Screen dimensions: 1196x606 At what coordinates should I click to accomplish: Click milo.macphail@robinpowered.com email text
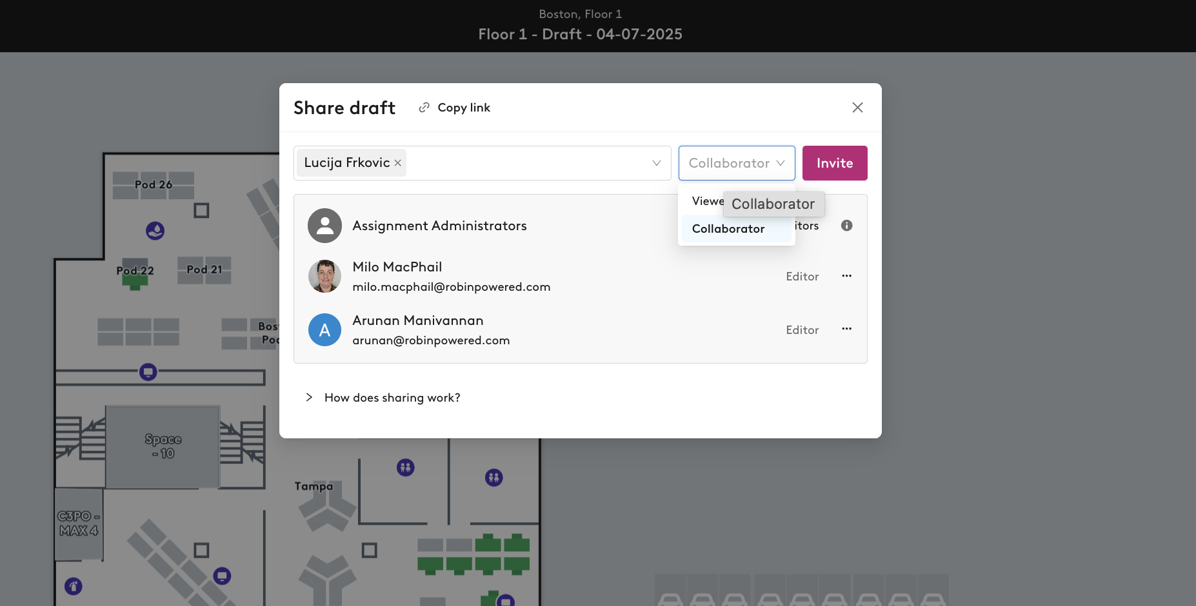[x=452, y=287]
